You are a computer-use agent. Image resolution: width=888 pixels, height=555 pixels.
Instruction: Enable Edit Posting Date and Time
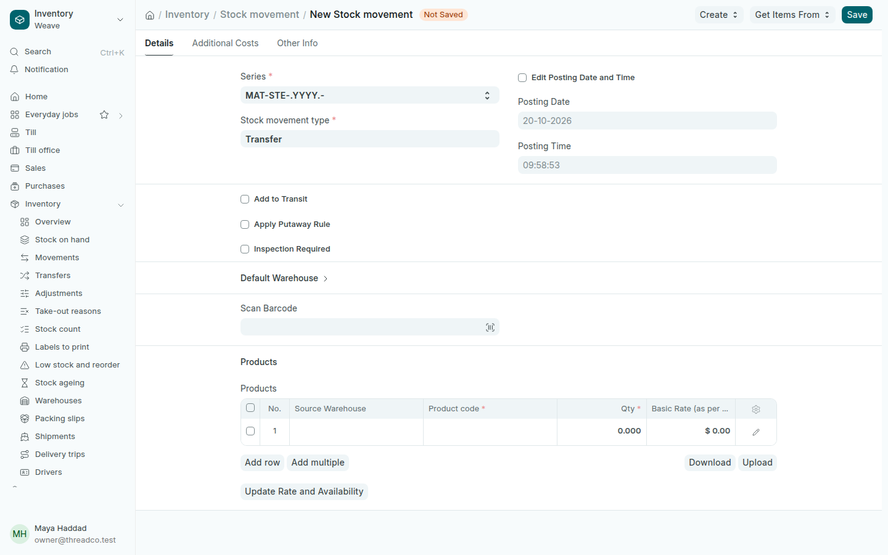(x=522, y=78)
